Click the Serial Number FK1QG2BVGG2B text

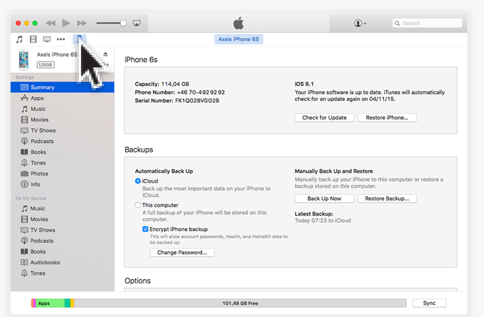177,100
